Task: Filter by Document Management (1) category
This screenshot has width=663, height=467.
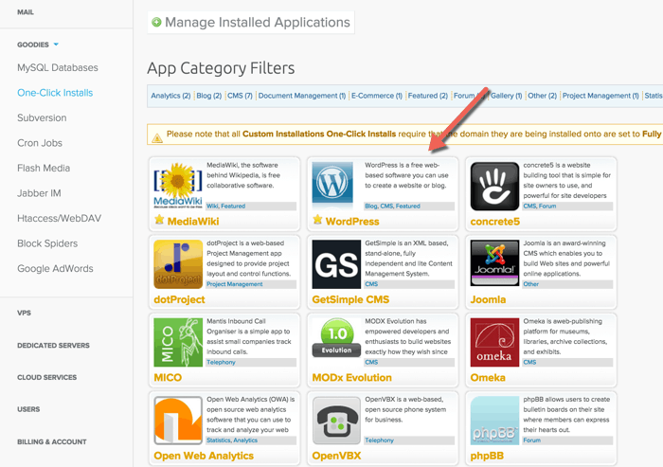Action: (x=302, y=96)
